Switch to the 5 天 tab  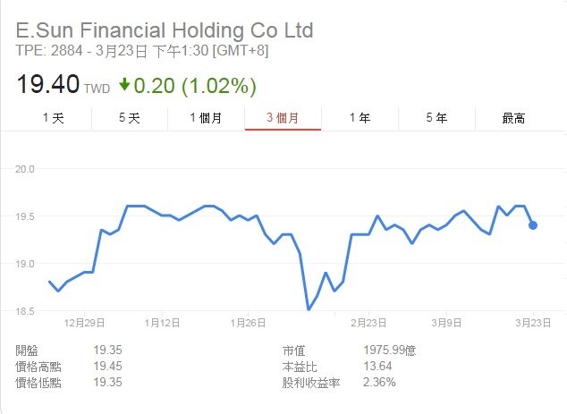point(130,118)
